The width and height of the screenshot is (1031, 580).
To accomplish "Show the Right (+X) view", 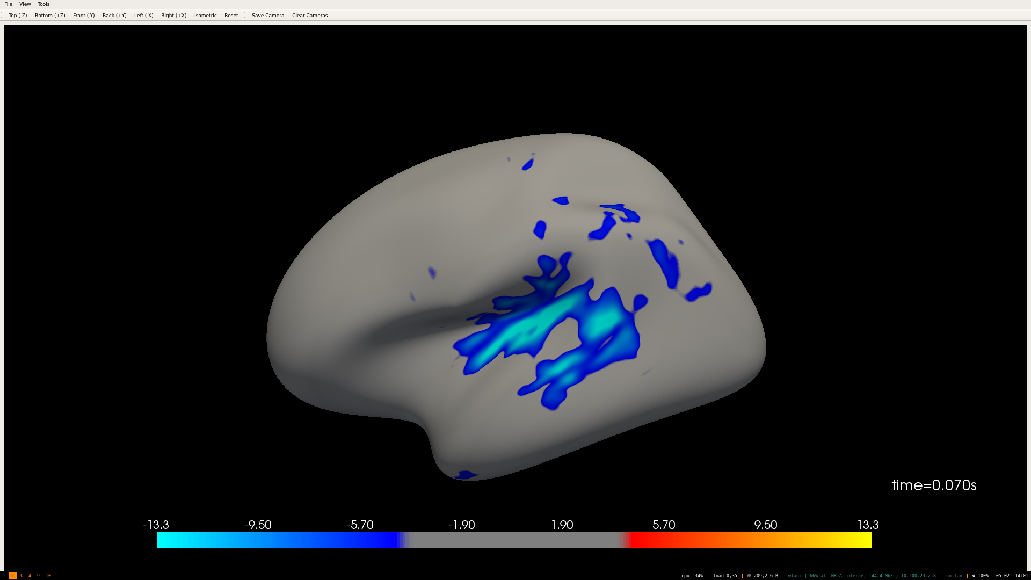I will click(173, 16).
